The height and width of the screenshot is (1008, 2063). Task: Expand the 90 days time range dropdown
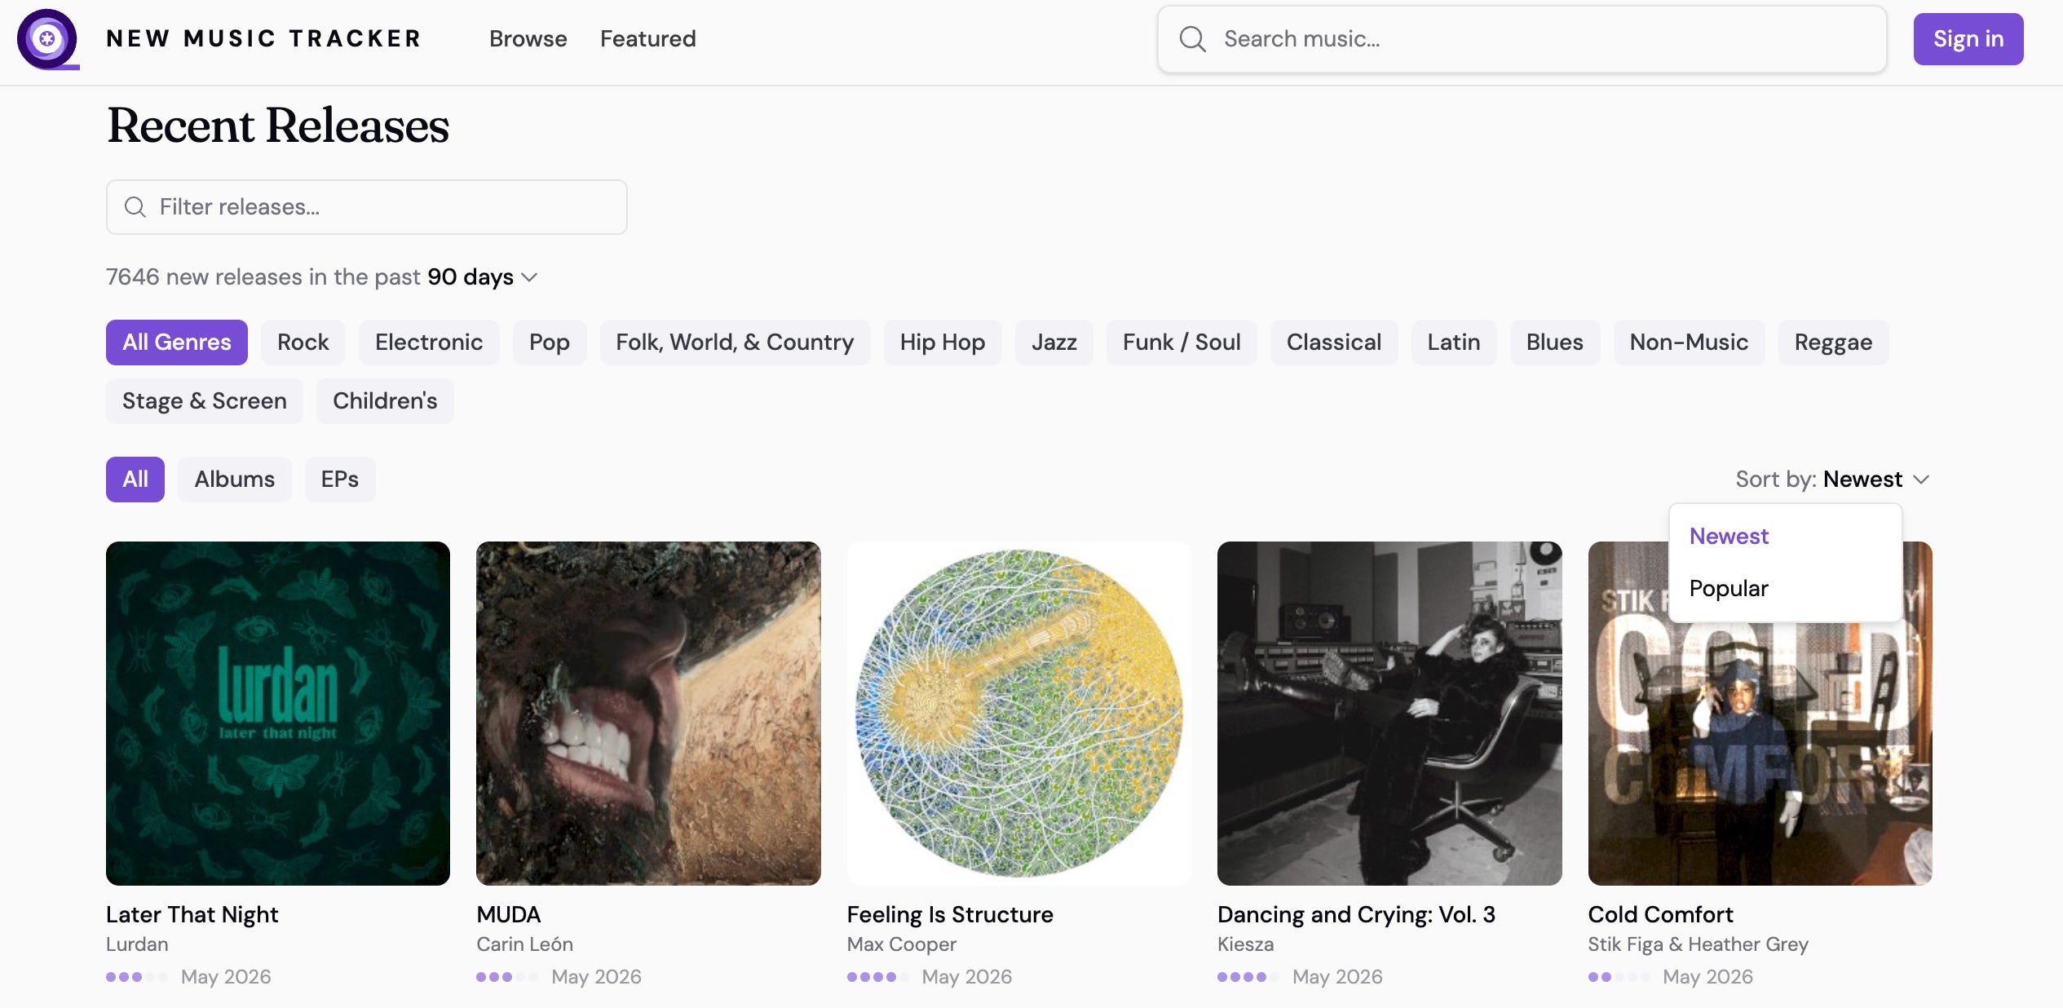pyautogui.click(x=483, y=277)
